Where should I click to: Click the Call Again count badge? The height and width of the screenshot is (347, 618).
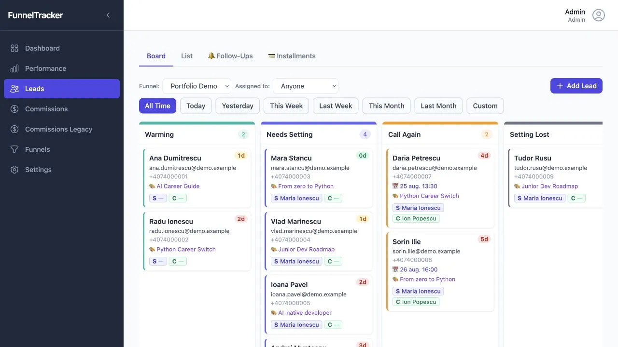(x=487, y=134)
